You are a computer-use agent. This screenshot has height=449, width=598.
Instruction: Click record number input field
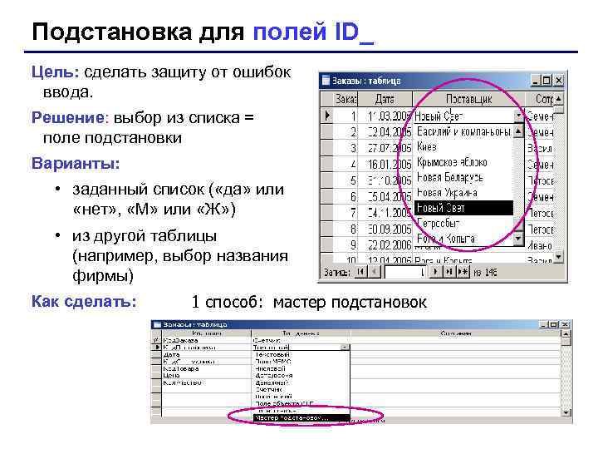coord(405,272)
